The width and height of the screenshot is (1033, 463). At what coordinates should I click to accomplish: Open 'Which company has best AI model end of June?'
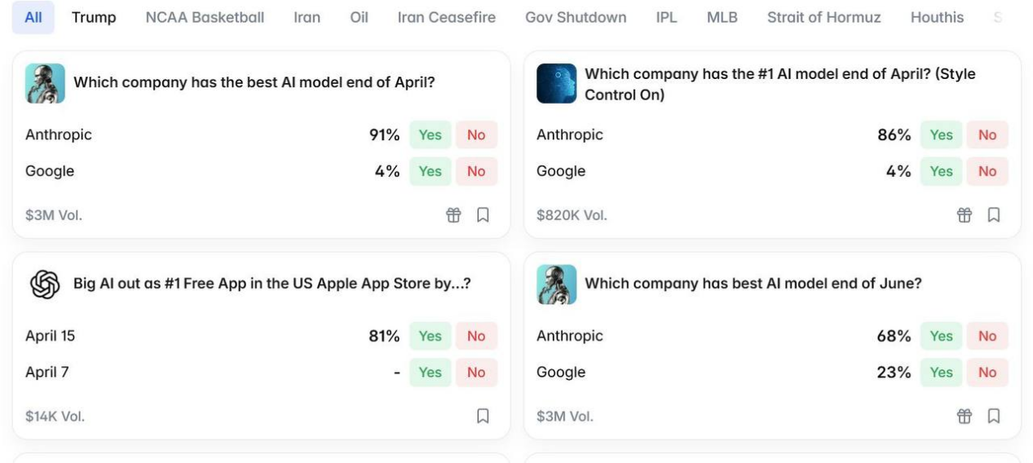[753, 284]
